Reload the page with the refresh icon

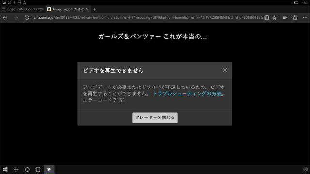tap(27, 18)
